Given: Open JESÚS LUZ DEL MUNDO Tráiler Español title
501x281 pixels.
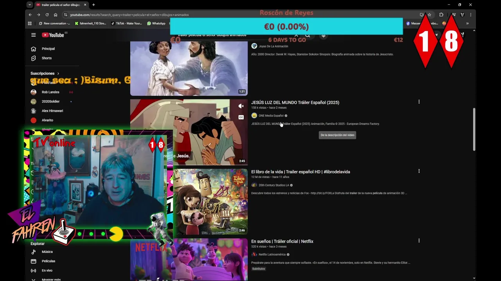Looking at the screenshot, I should (x=295, y=103).
